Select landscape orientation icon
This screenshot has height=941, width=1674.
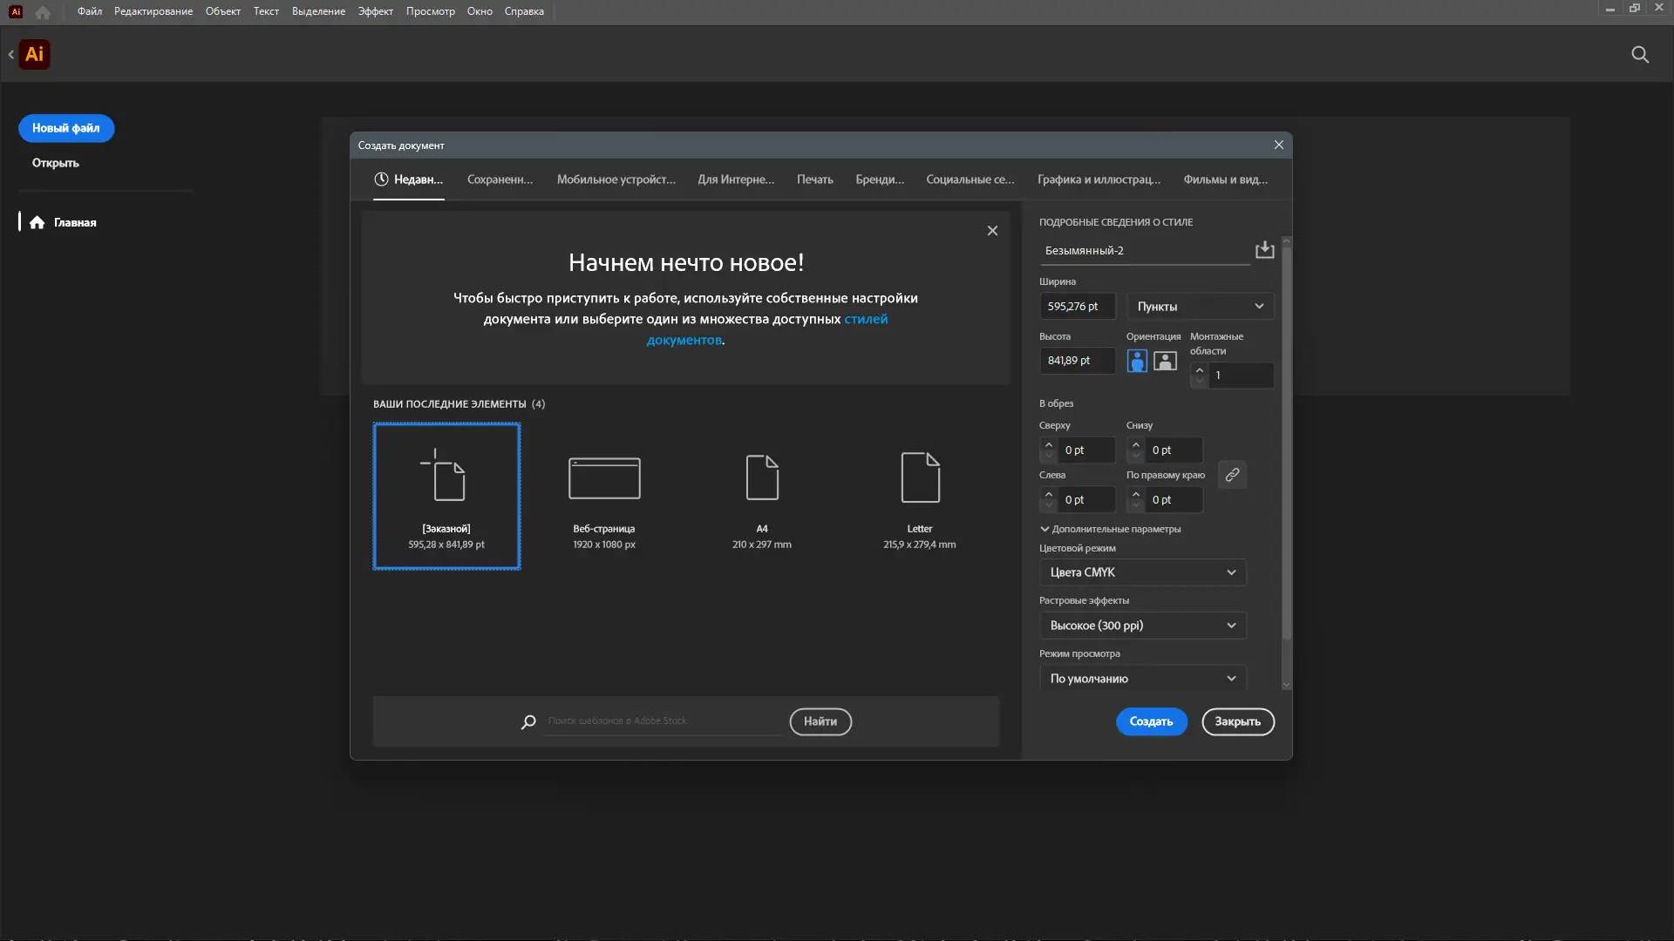[1165, 361]
